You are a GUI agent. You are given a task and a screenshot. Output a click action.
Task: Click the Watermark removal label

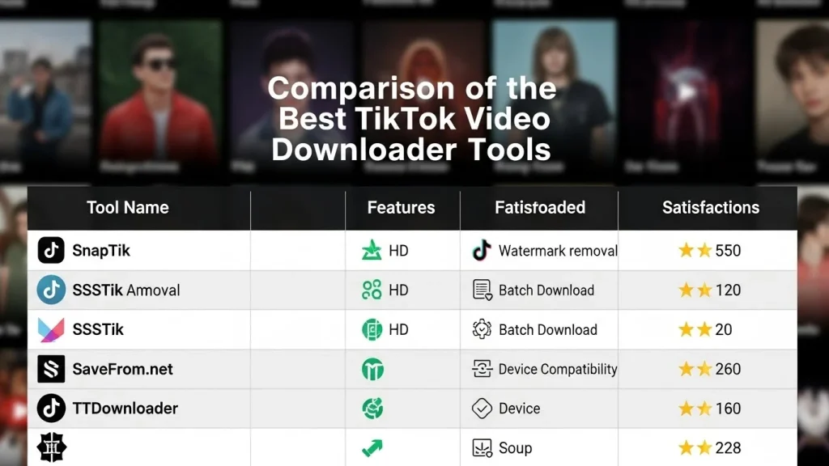click(x=557, y=251)
